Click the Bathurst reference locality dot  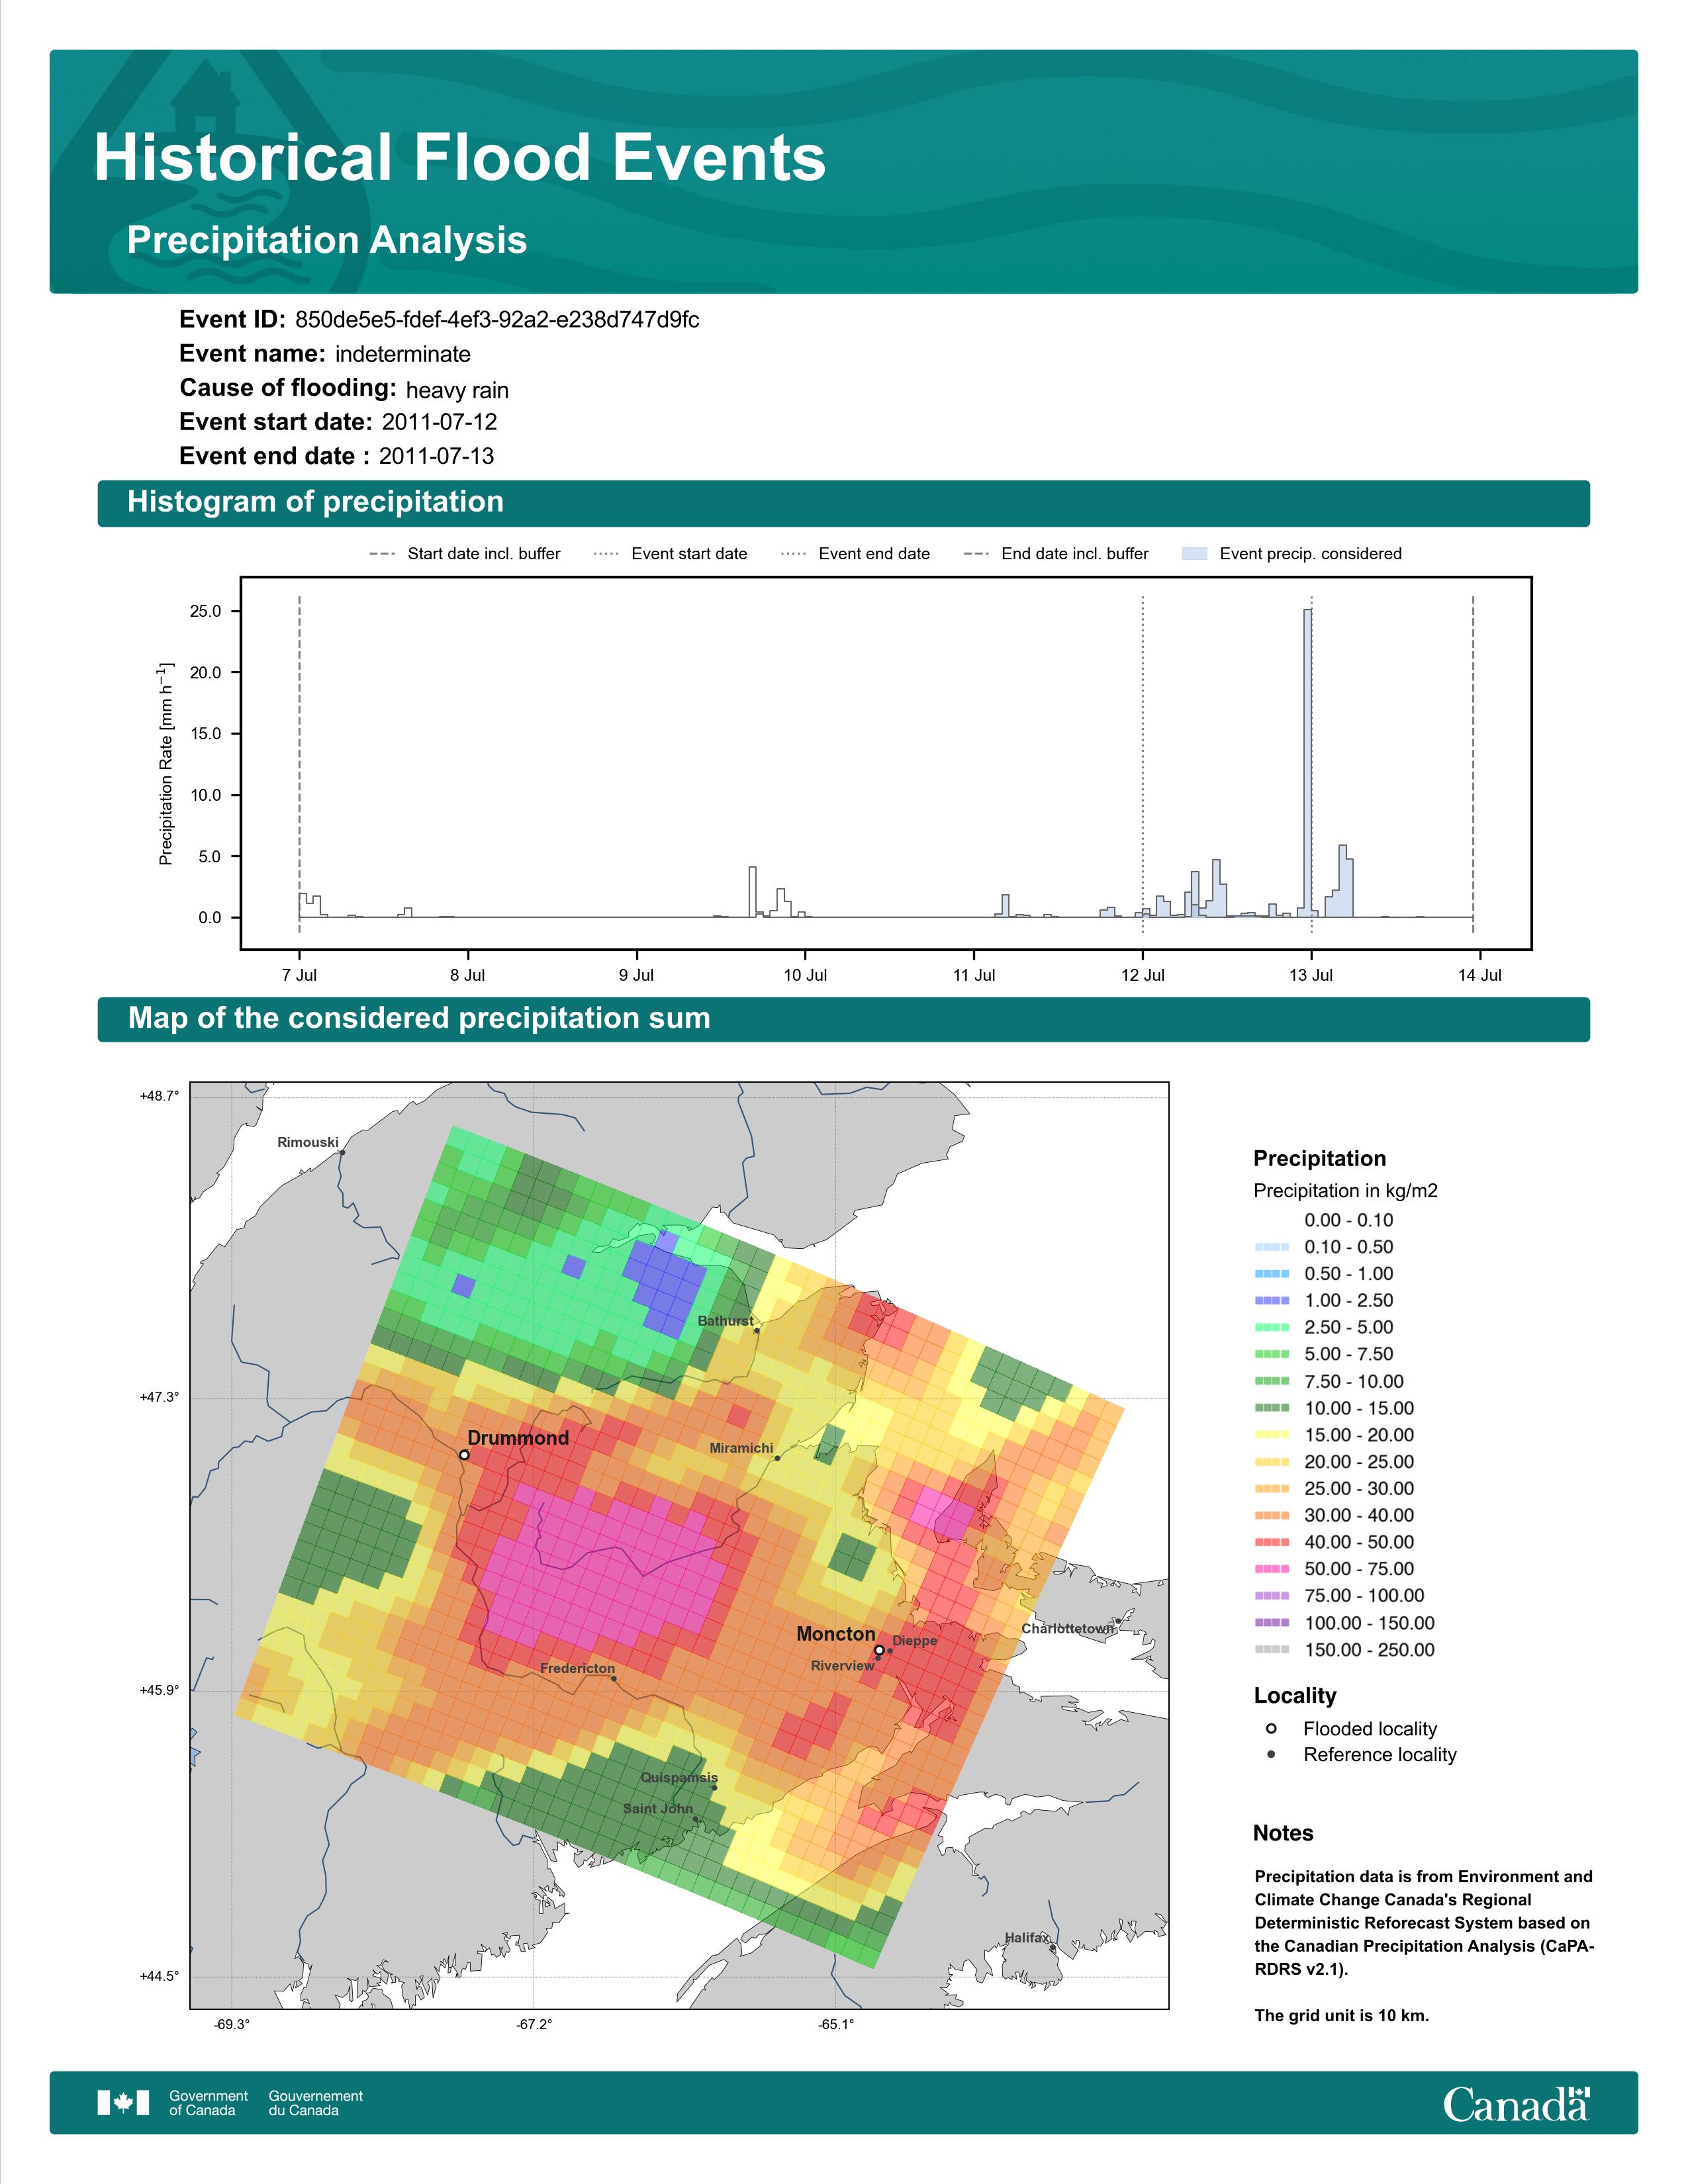(757, 1331)
